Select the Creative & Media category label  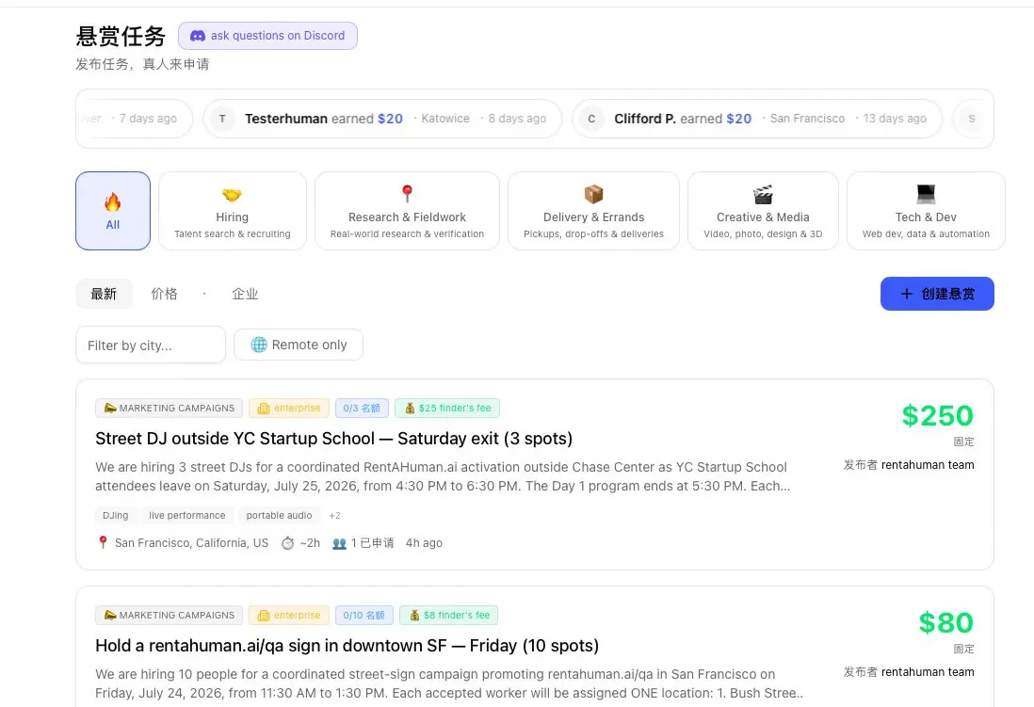tap(763, 217)
